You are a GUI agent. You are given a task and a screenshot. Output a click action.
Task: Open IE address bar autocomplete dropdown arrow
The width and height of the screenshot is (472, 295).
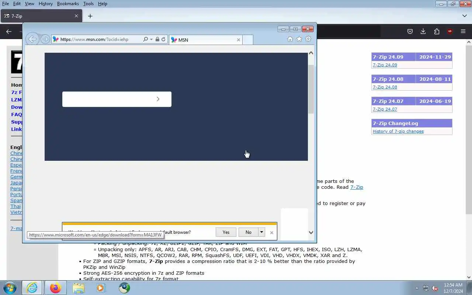click(x=151, y=39)
